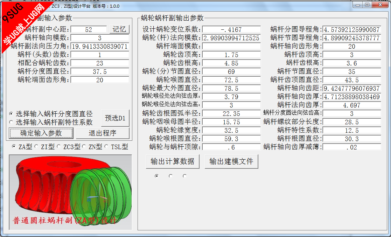Click the 输出计算数据 button
391x237 pixels.
pos(173,161)
